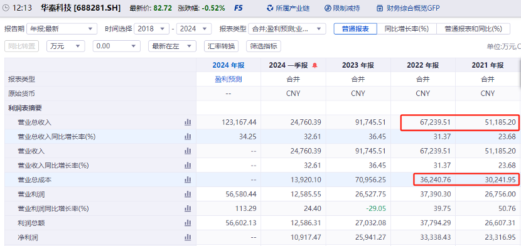This screenshot has height=246, width=521.
Task: Click the 筛选指标 button
Action: tap(264, 46)
